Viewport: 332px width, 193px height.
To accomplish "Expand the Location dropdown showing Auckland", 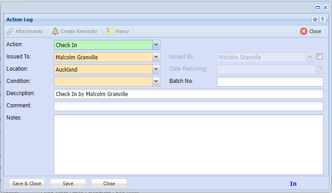I will (x=156, y=69).
